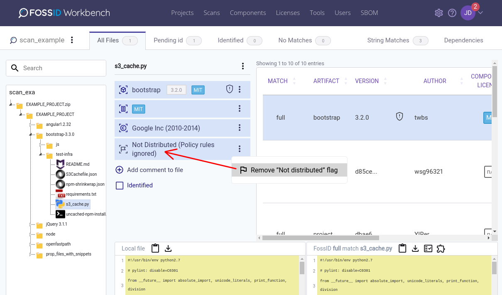Click Add comment to file link
502x295 pixels.
(x=155, y=170)
